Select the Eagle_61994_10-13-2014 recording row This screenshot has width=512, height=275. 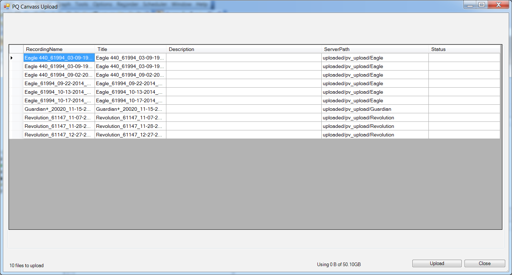click(58, 92)
